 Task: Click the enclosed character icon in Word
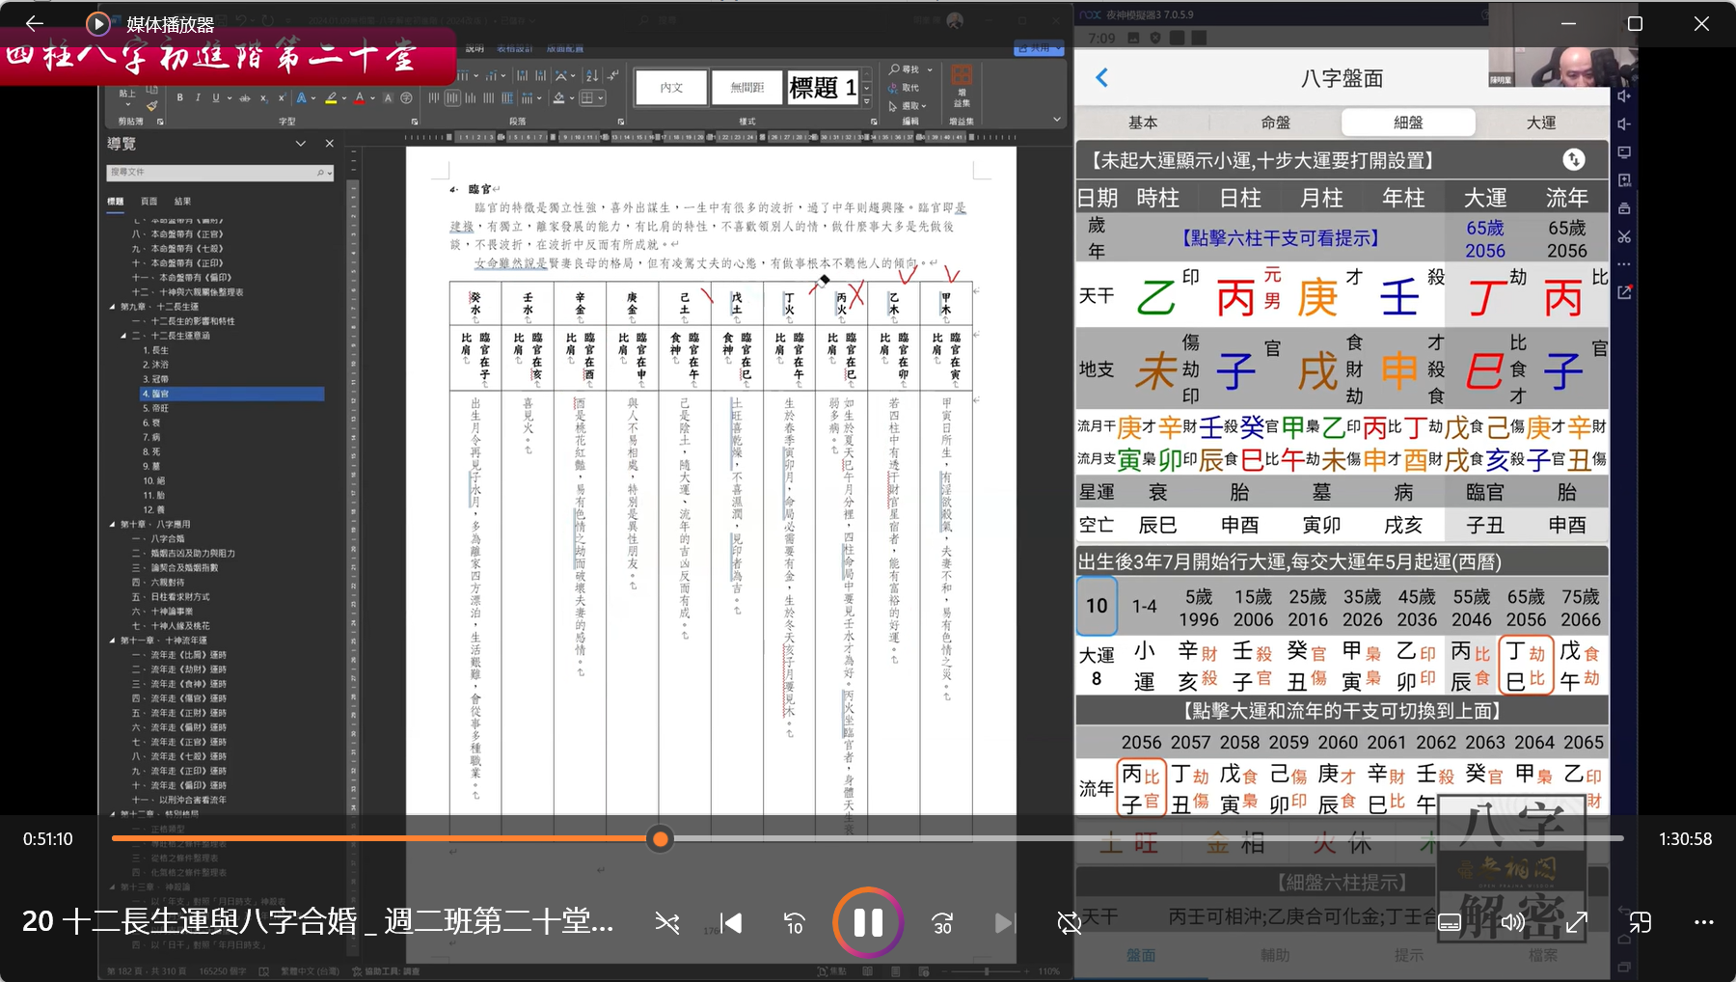[x=406, y=97]
